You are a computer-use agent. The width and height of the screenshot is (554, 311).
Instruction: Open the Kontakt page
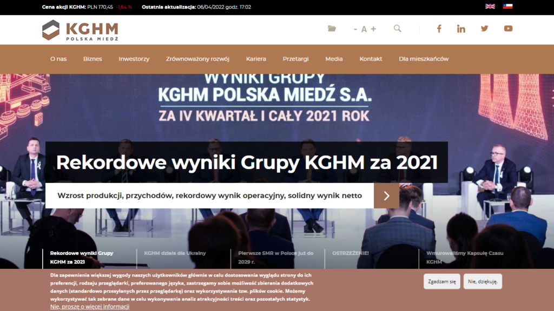coord(371,59)
